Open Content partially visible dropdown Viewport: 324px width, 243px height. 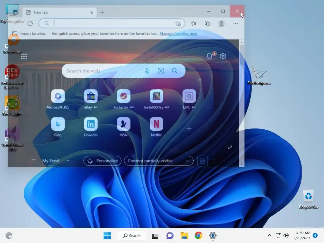159,161
